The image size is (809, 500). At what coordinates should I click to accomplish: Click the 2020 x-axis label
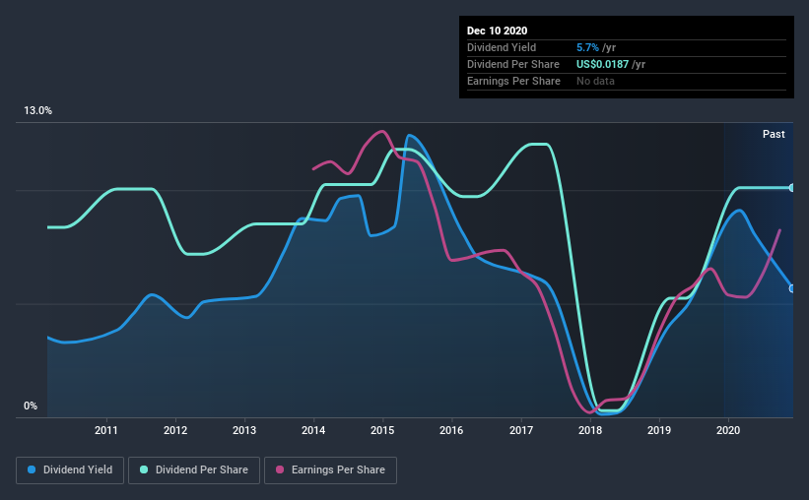click(728, 430)
